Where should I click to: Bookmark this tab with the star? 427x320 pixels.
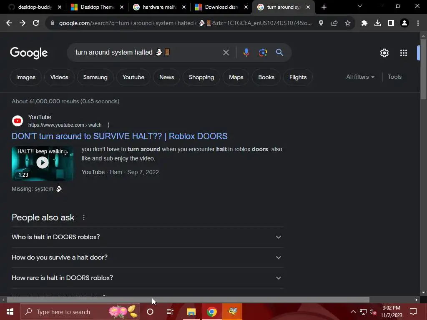click(348, 23)
